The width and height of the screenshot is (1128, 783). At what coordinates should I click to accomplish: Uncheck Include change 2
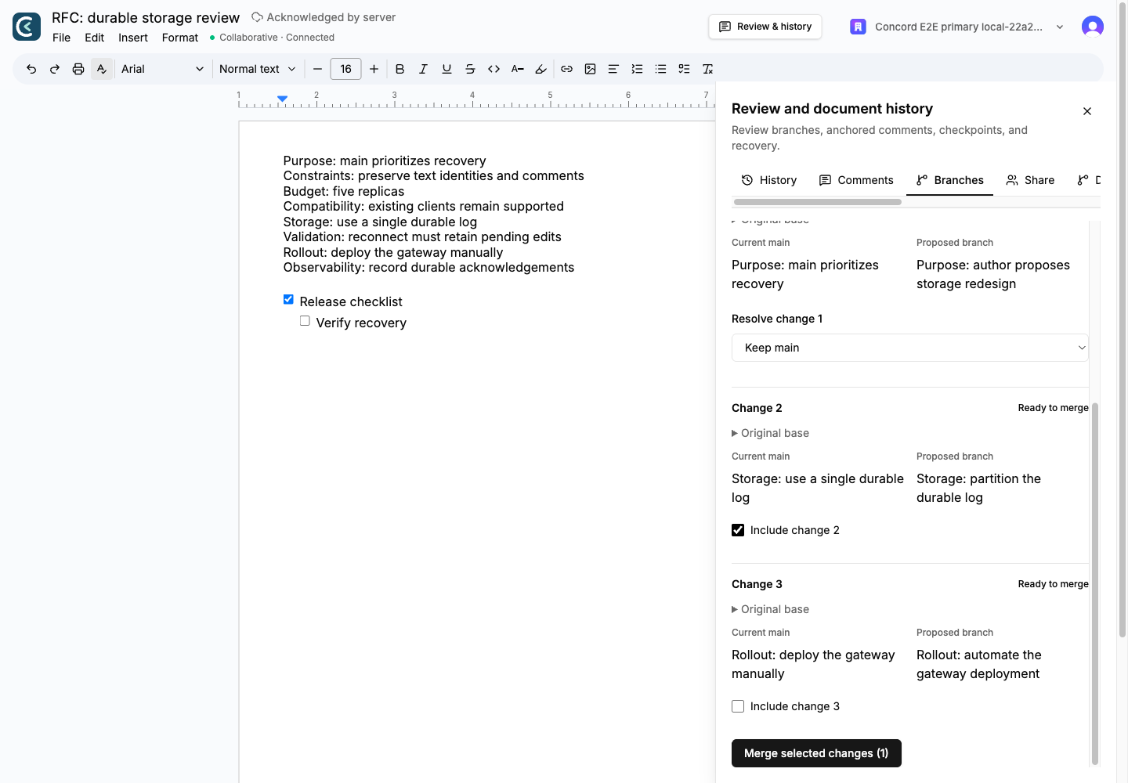[x=738, y=530]
